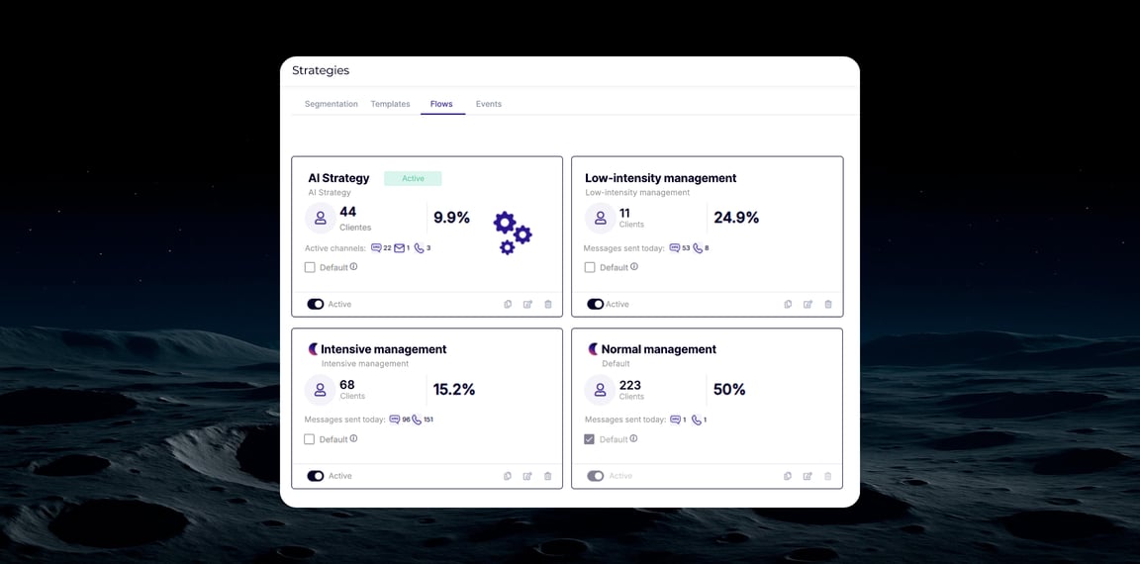Delete the Normal management flow

coord(828,476)
